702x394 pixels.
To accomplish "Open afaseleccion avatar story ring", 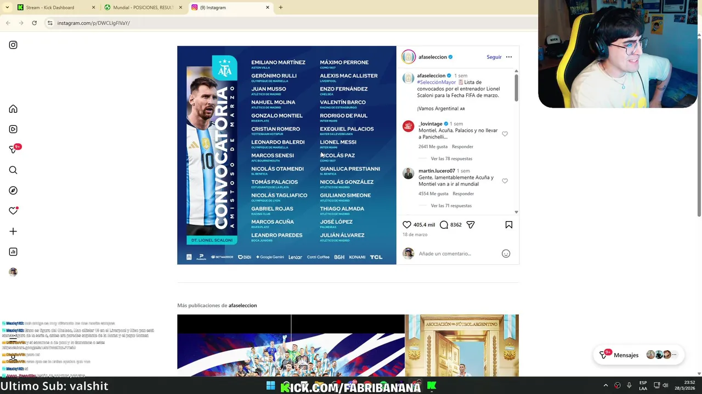I will coord(409,57).
